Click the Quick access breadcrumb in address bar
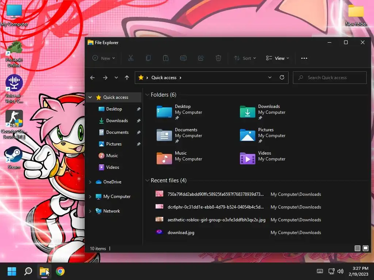 tap(164, 78)
